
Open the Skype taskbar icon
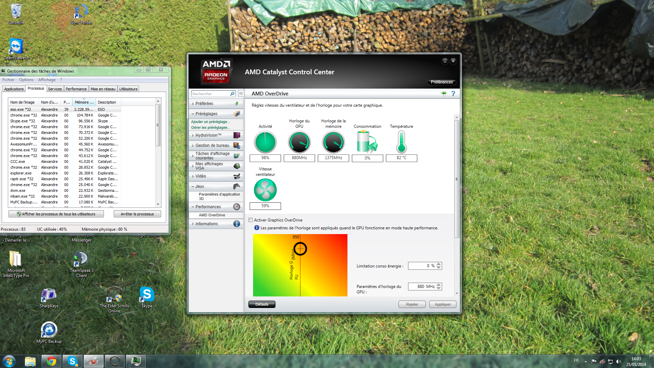[72, 361]
